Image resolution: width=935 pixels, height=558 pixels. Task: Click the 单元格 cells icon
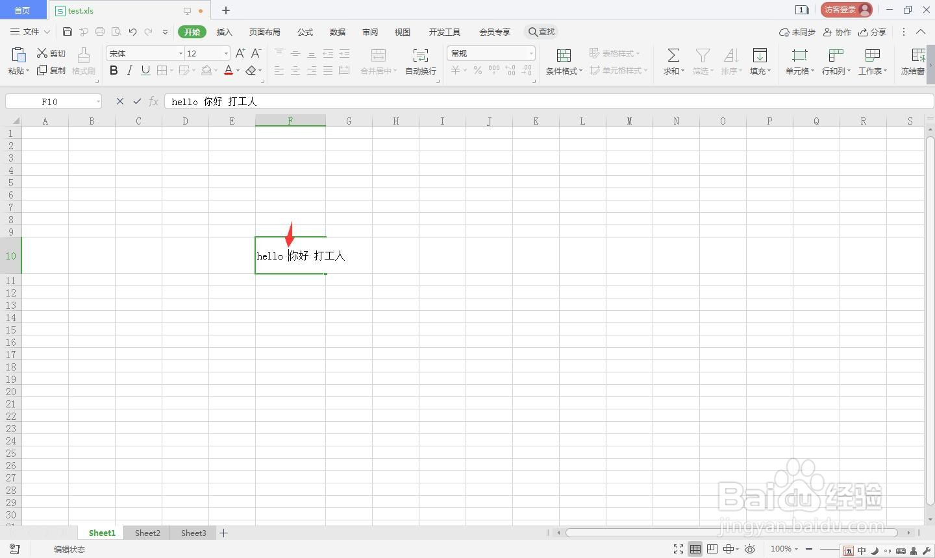coord(799,55)
